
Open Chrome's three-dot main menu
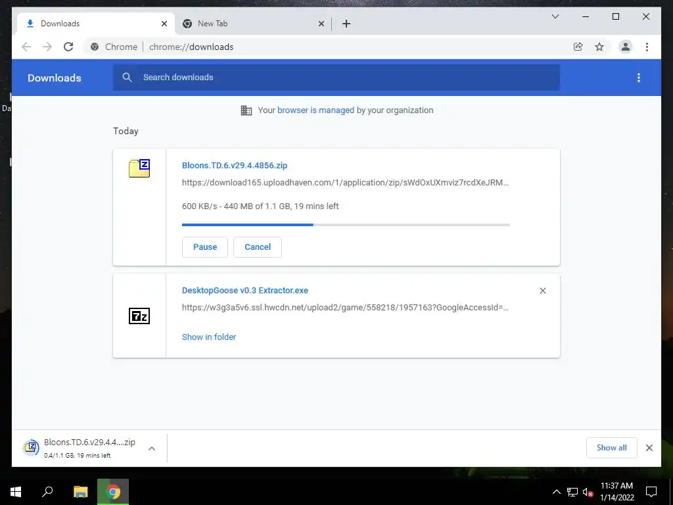point(647,47)
